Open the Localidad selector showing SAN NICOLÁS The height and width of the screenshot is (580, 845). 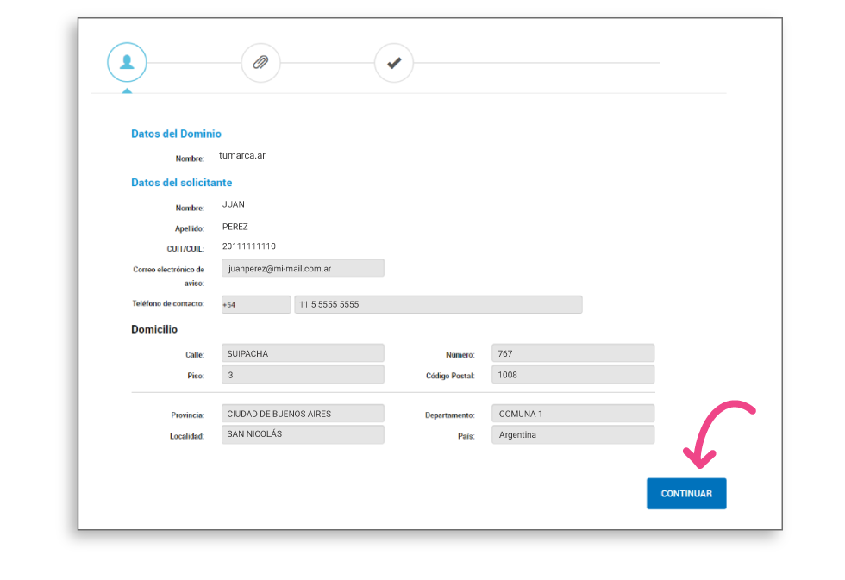(303, 434)
